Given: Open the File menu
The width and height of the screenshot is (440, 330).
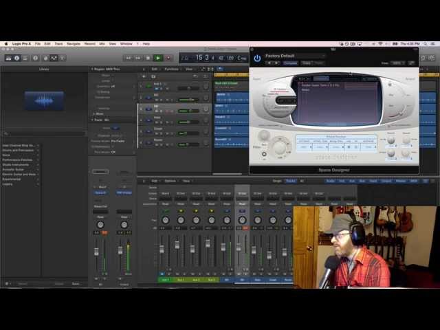Looking at the screenshot, I should (38, 44).
